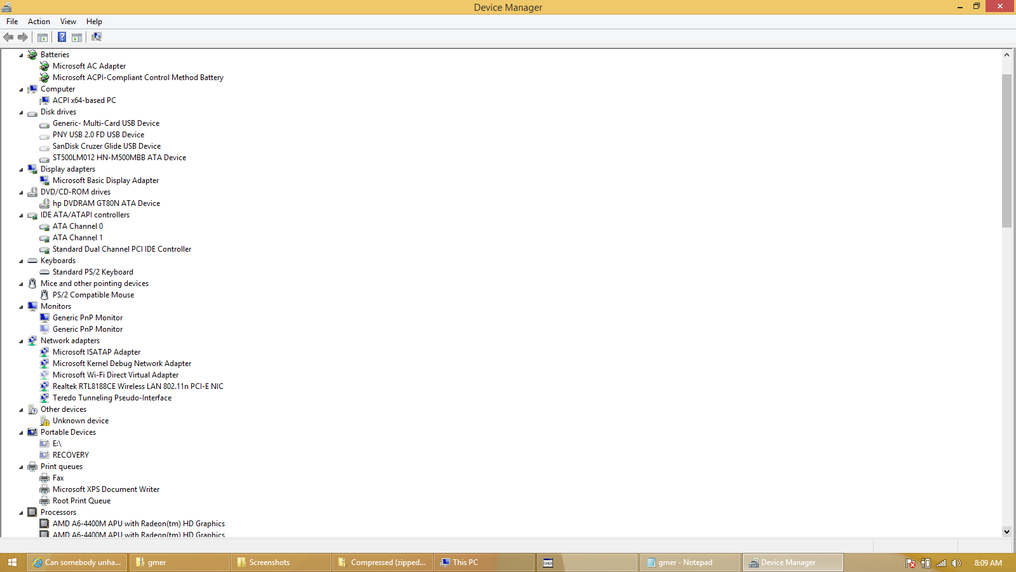This screenshot has height=572, width=1016.
Task: Select Microsoft XPS Document Writer
Action: coord(106,489)
